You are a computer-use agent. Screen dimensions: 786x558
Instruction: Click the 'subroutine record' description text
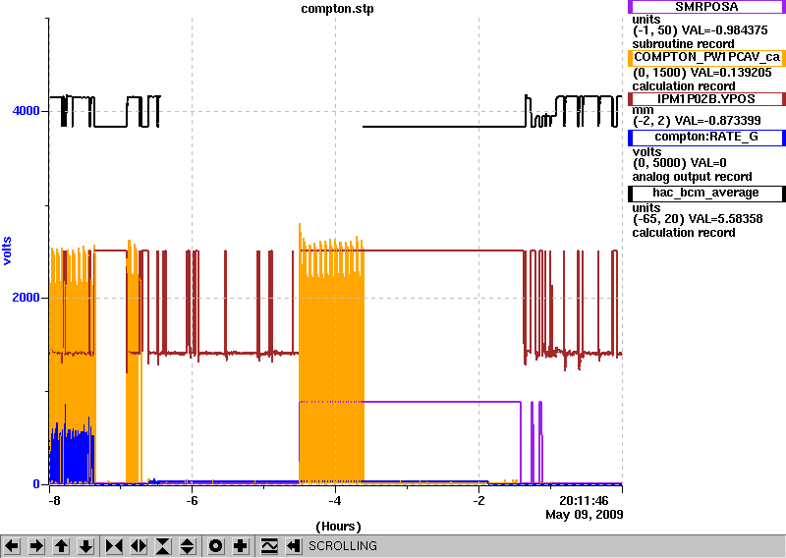pos(683,44)
